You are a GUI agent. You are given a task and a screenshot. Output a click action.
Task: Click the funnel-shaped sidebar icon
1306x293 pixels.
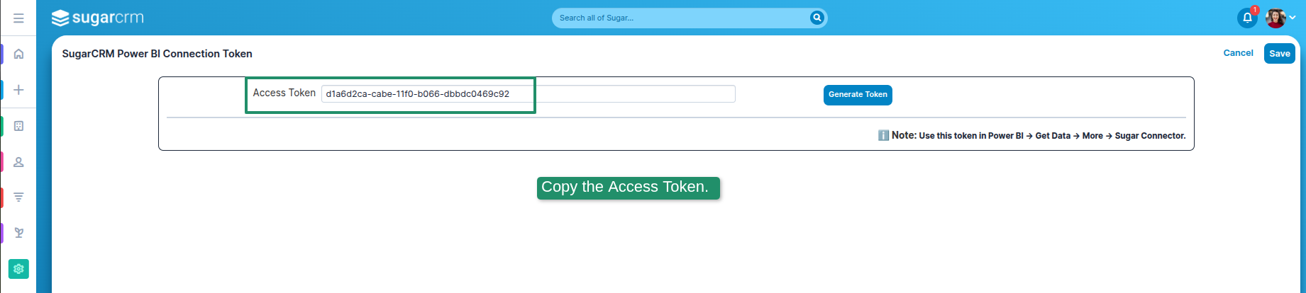pos(19,197)
